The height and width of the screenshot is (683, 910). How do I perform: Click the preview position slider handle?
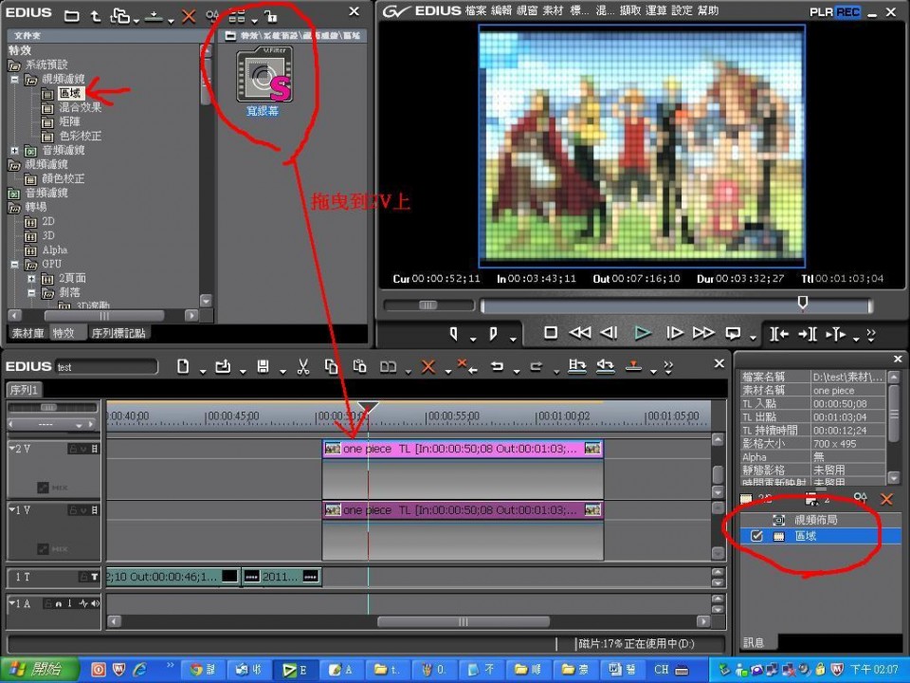pyautogui.click(x=803, y=304)
